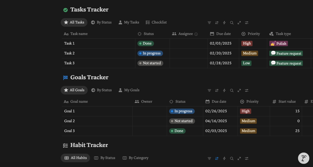Open the sort options for Tasks Tracker

pos(217,23)
